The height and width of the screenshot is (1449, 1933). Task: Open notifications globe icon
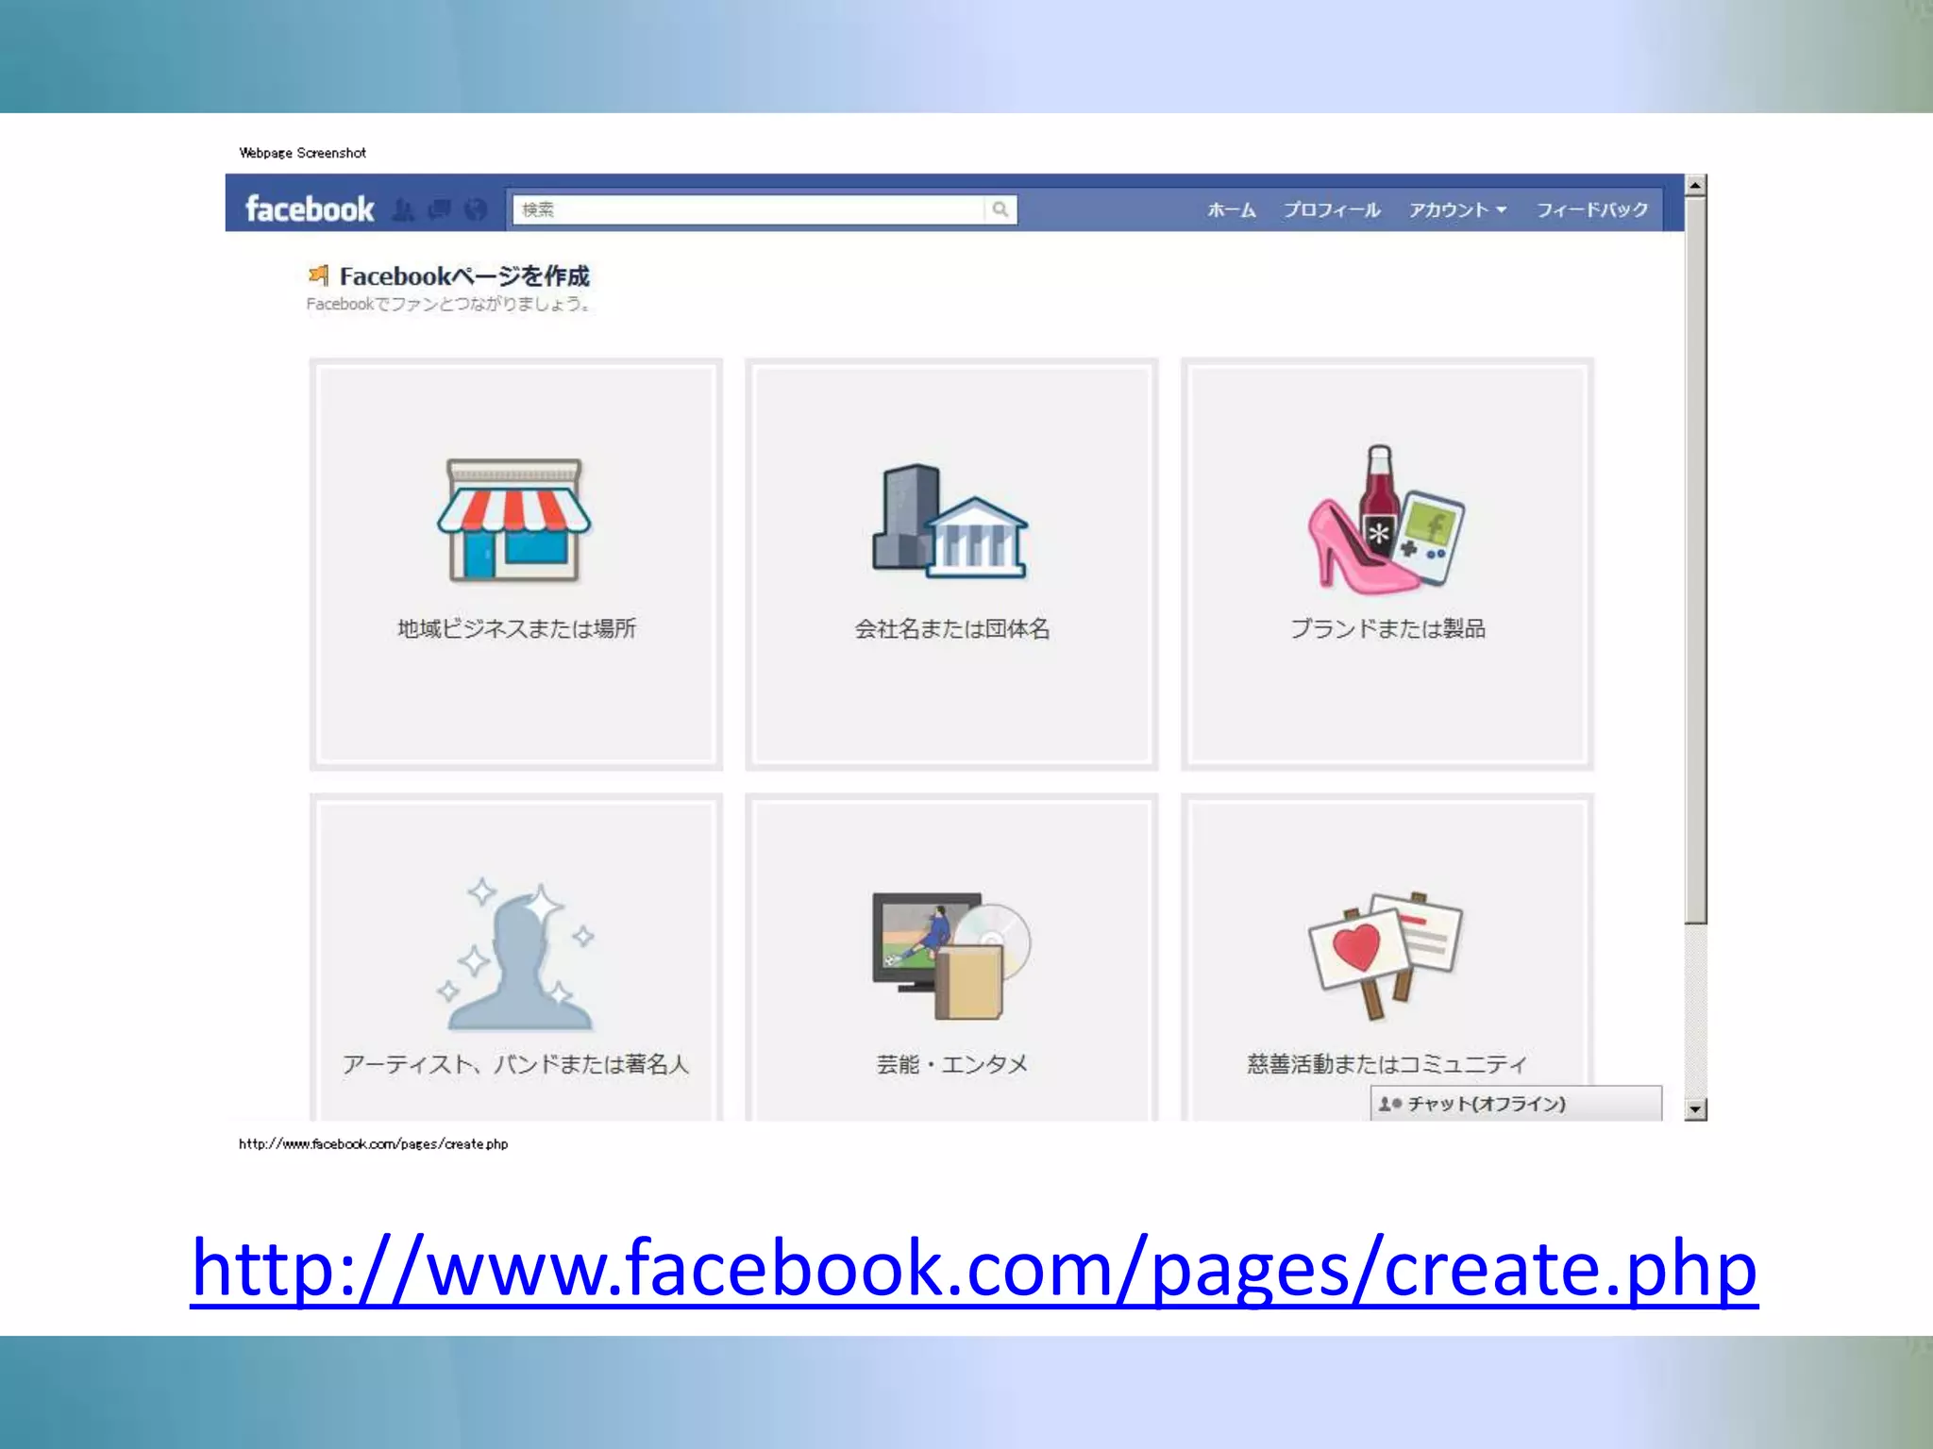point(477,209)
